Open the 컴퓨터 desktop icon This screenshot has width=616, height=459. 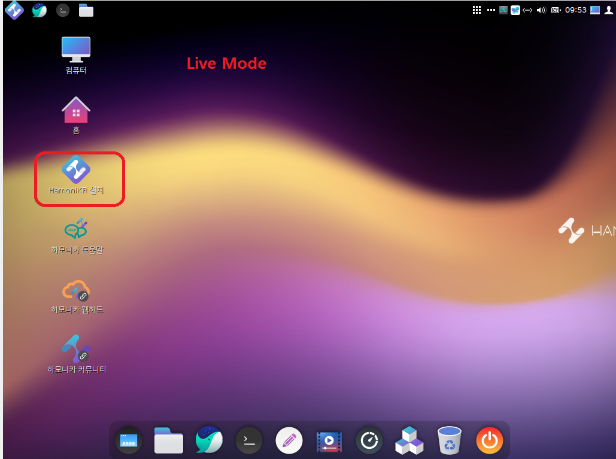pos(76,56)
